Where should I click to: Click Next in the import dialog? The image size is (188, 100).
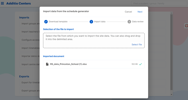pos(140,12)
